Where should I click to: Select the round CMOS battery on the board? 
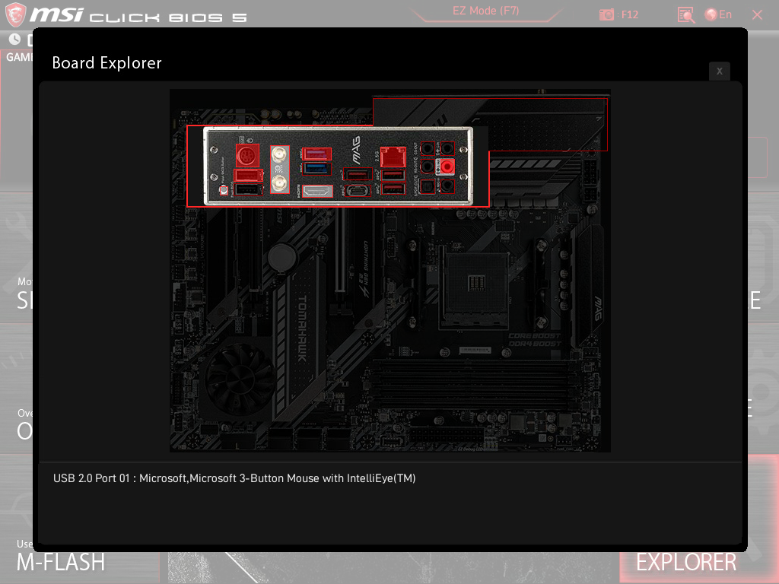(281, 258)
